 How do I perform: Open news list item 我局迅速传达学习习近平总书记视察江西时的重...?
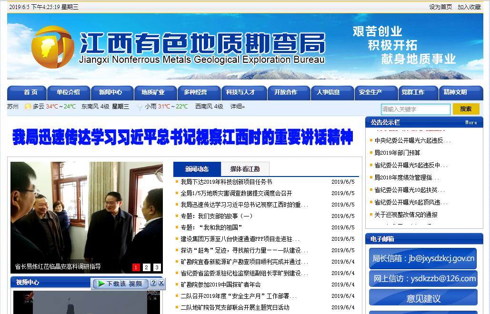pyautogui.click(x=244, y=205)
